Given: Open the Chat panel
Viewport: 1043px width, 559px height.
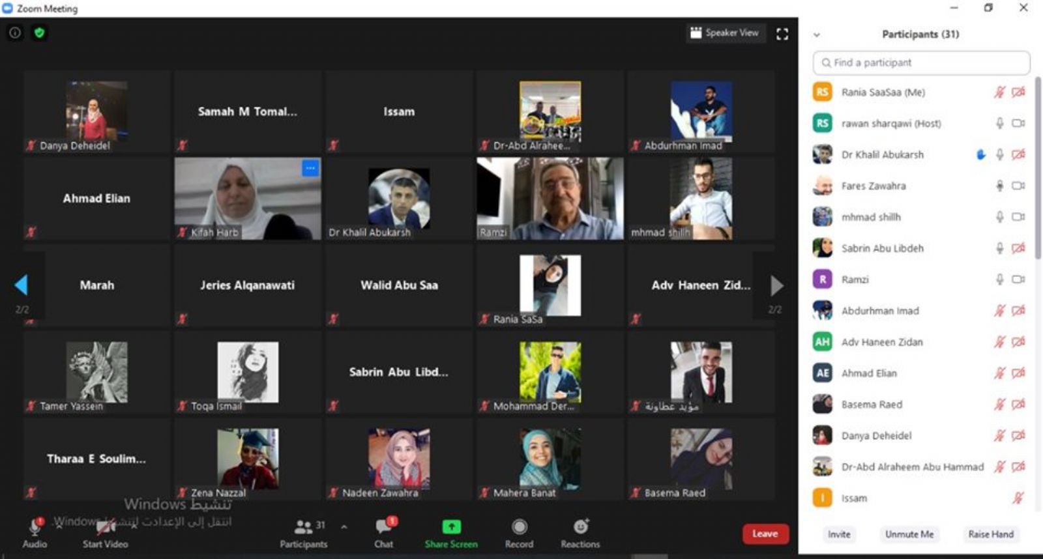Looking at the screenshot, I should click(384, 532).
